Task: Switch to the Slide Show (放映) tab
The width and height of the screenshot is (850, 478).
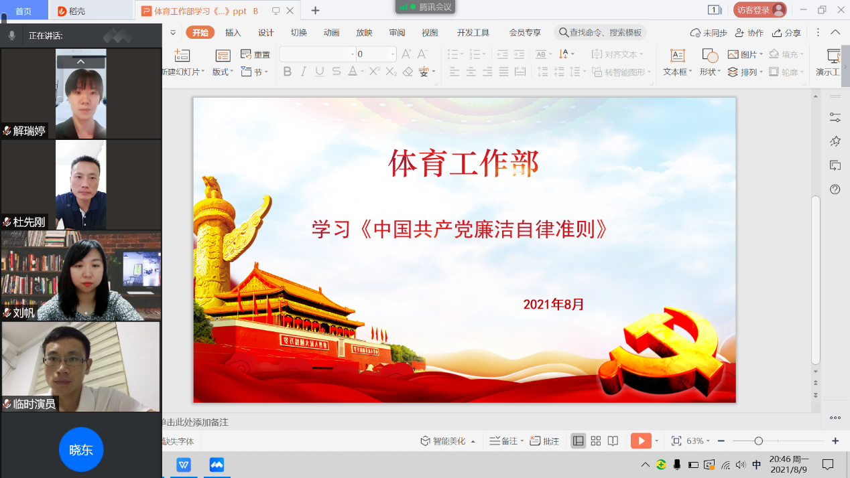Action: tap(364, 32)
